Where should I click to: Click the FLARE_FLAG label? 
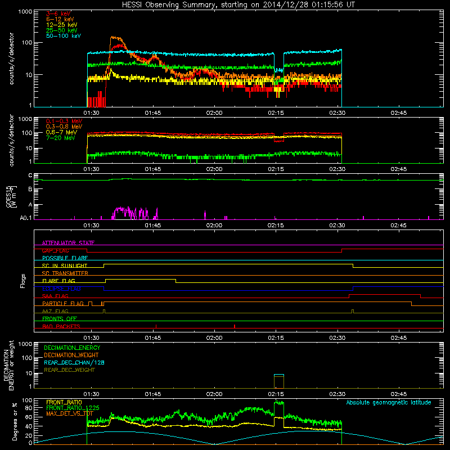click(58, 281)
